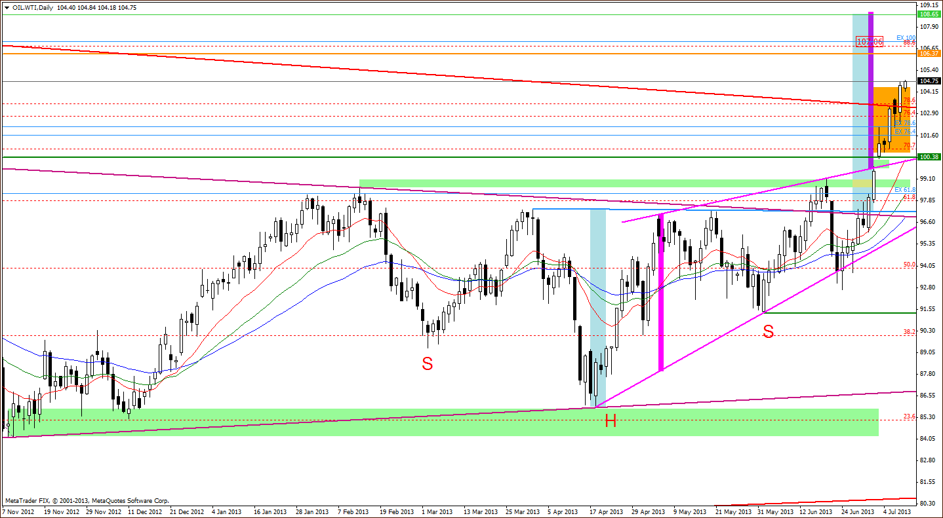Click the red H head pattern label

click(611, 422)
